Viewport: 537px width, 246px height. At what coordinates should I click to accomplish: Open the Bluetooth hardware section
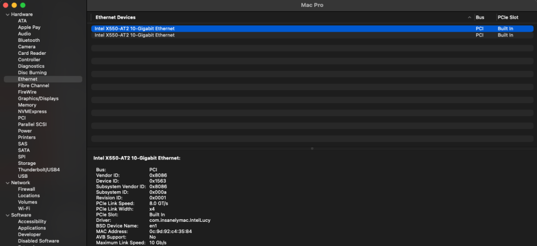click(x=29, y=40)
